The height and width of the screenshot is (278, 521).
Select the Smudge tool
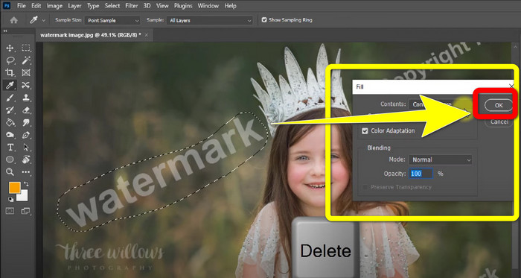(x=25, y=122)
